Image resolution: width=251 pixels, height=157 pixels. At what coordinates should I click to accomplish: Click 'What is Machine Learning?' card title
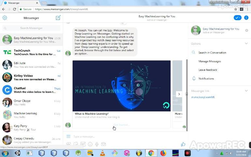coord(92,114)
